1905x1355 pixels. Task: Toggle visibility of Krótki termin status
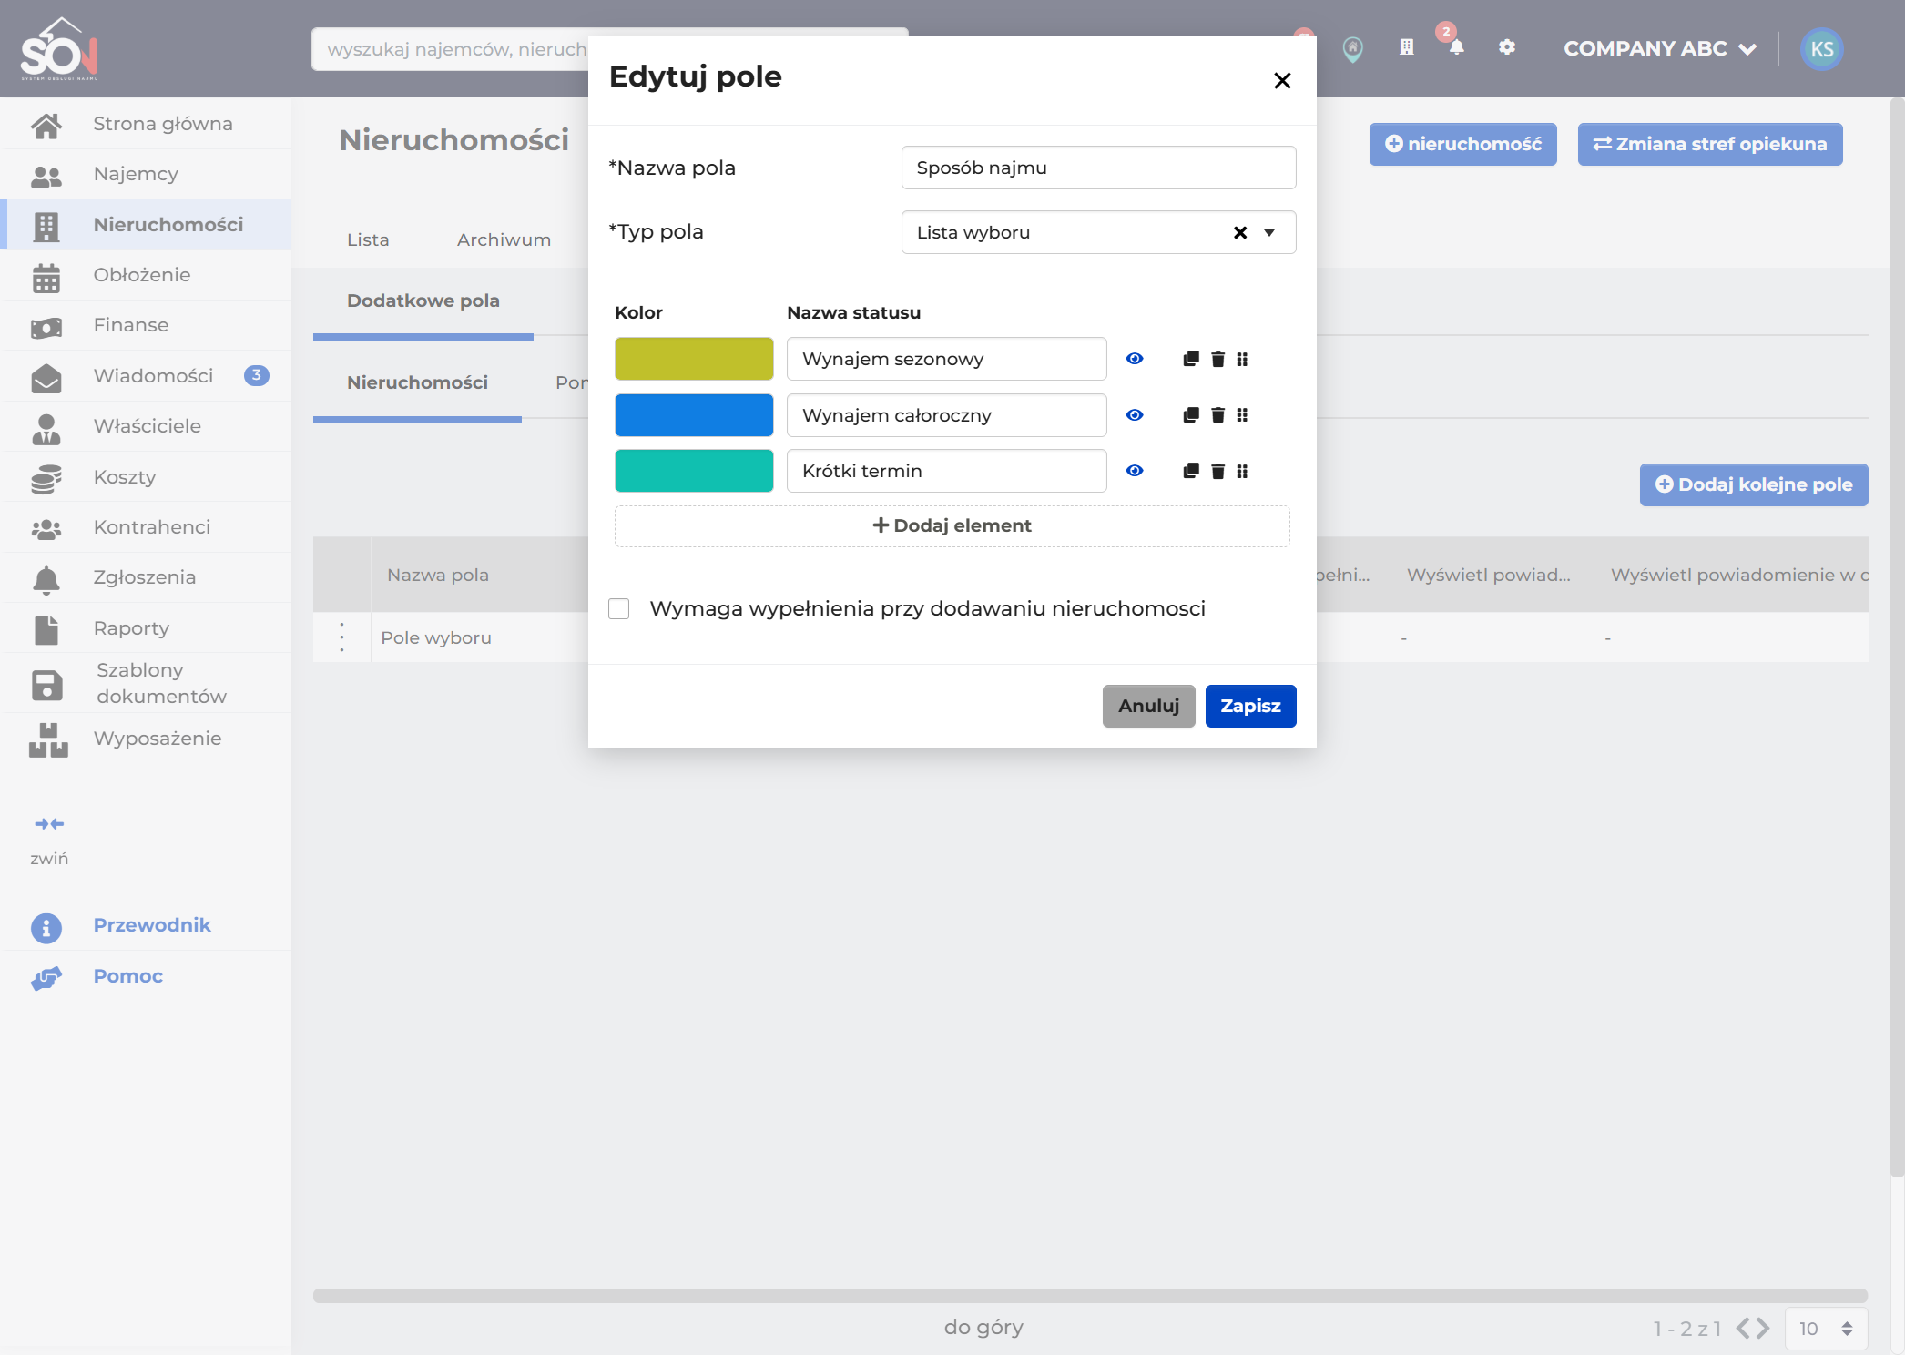point(1135,471)
